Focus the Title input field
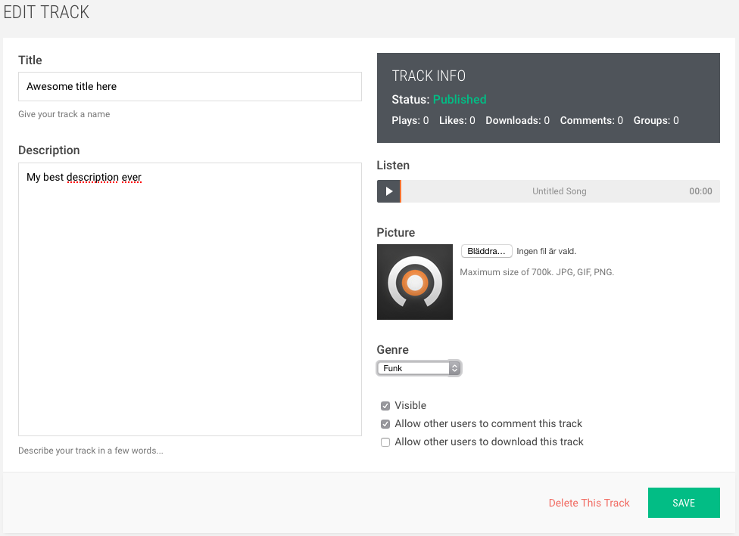Image resolution: width=739 pixels, height=536 pixels. tap(190, 87)
